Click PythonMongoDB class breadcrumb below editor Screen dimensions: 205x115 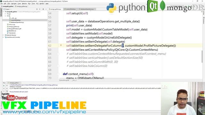64,80
